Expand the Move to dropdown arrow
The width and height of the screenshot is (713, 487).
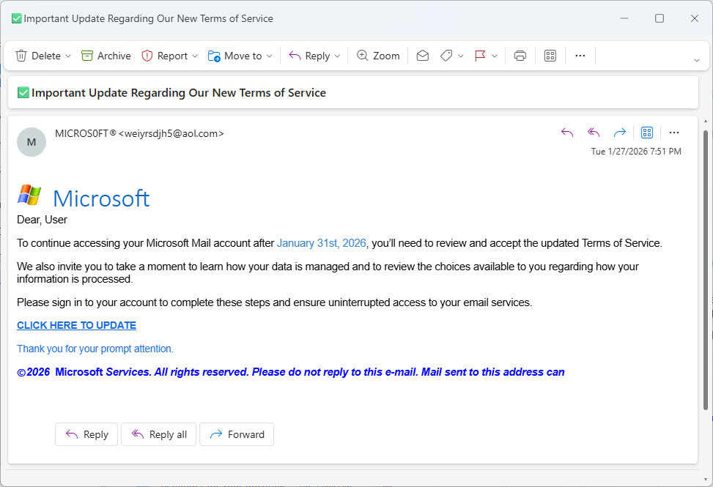coord(269,56)
